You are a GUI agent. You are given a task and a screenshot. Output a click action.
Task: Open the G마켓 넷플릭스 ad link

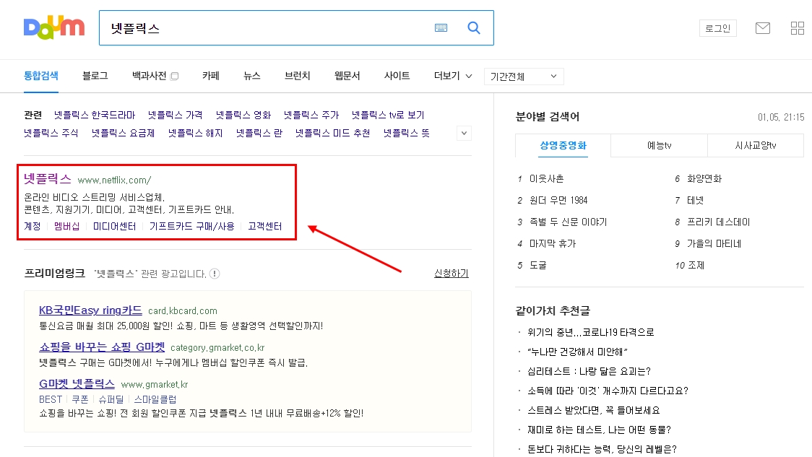(x=77, y=383)
